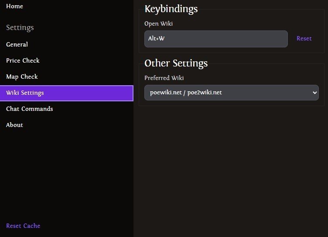Image resolution: width=328 pixels, height=237 pixels.
Task: Click the Settings sidebar heading
Action: pyautogui.click(x=20, y=27)
